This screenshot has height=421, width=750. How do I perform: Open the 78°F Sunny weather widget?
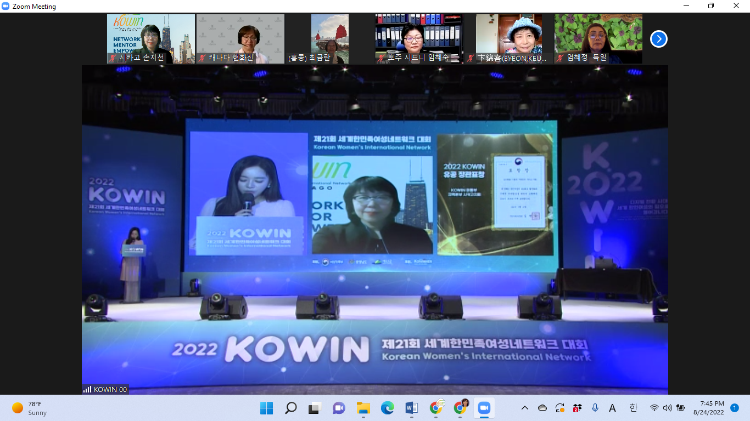(30, 408)
